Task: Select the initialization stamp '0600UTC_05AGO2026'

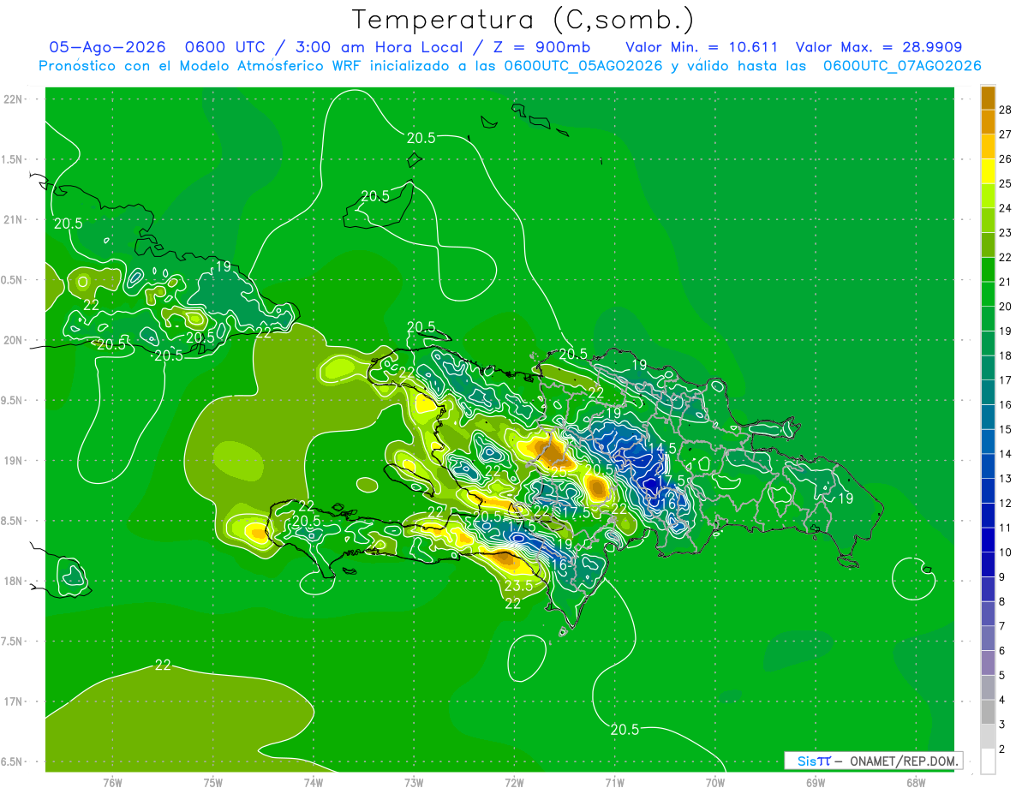Action: (583, 66)
